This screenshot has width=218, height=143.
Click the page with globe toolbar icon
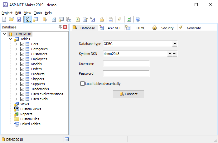78,19
